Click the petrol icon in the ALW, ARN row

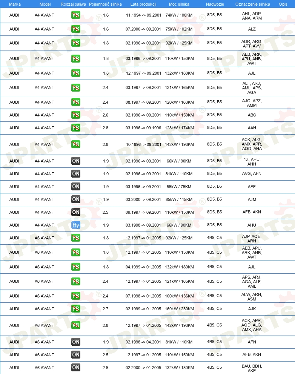click(76, 296)
